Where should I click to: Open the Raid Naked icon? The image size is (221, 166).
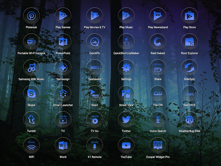pyautogui.click(x=158, y=41)
